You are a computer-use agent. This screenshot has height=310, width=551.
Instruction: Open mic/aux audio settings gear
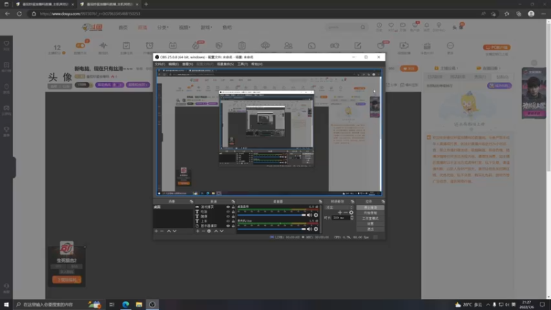point(316,229)
